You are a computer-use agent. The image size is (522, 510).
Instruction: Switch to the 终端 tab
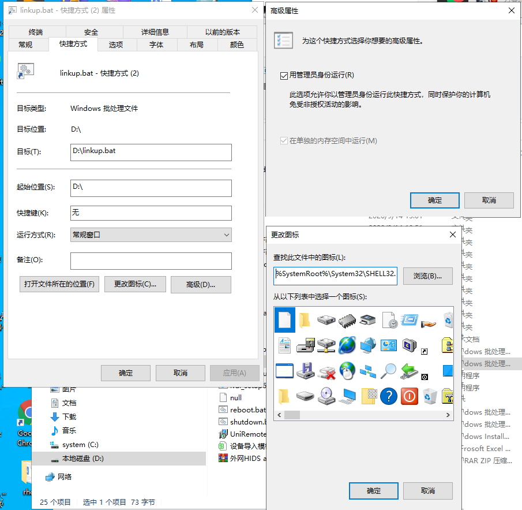tap(36, 32)
